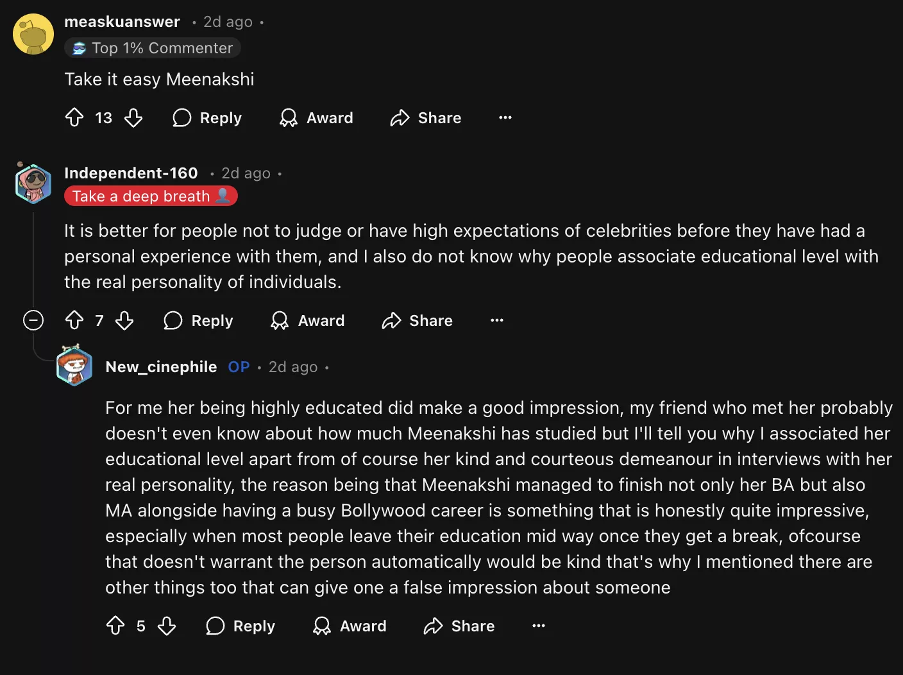This screenshot has height=675, width=903.
Task: Click Independent-160's avatar image
Action: (x=33, y=184)
